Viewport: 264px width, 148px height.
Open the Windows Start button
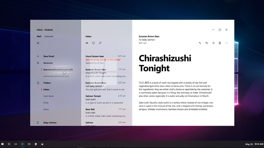click(x=2, y=144)
